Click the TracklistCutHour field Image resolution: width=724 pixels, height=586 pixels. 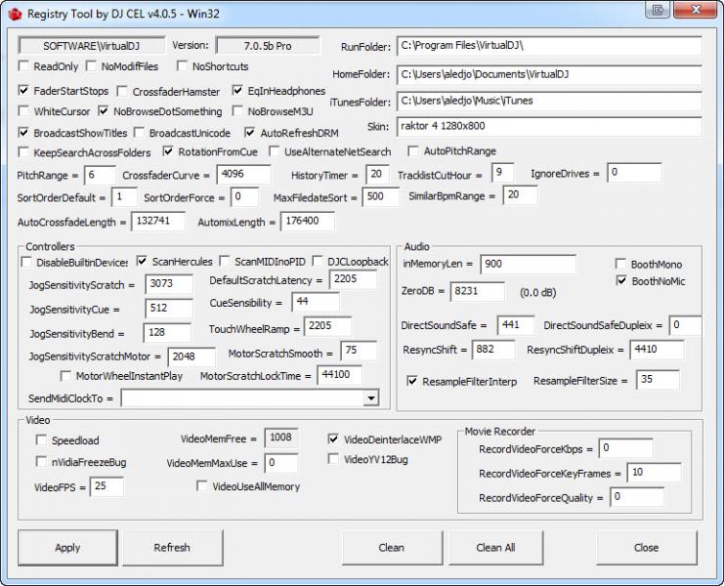(x=503, y=173)
